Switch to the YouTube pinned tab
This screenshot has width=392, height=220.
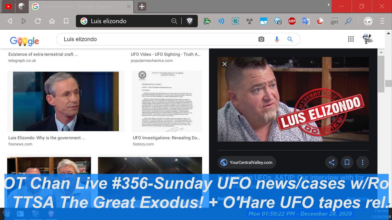pyautogui.click(x=8, y=6)
